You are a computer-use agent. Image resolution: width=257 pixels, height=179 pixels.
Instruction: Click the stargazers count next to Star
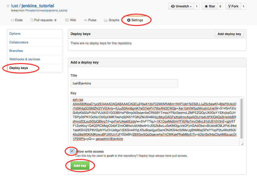click(220, 6)
